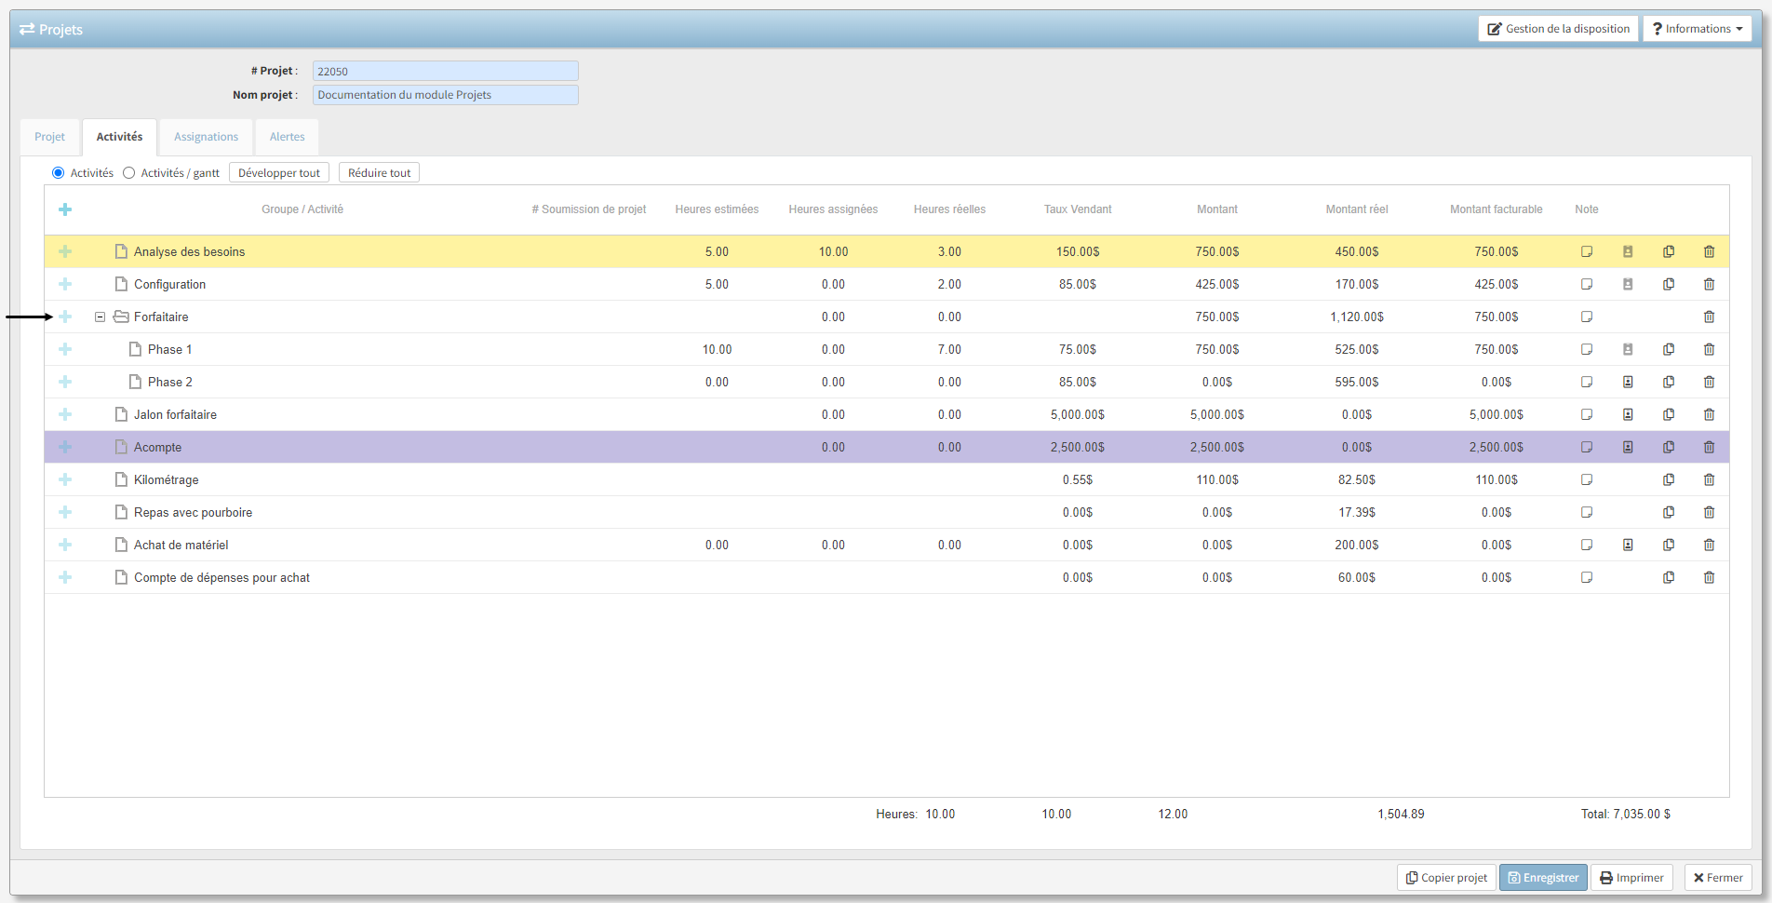Switch to the Activités tab
The image size is (1772, 903).
119,137
